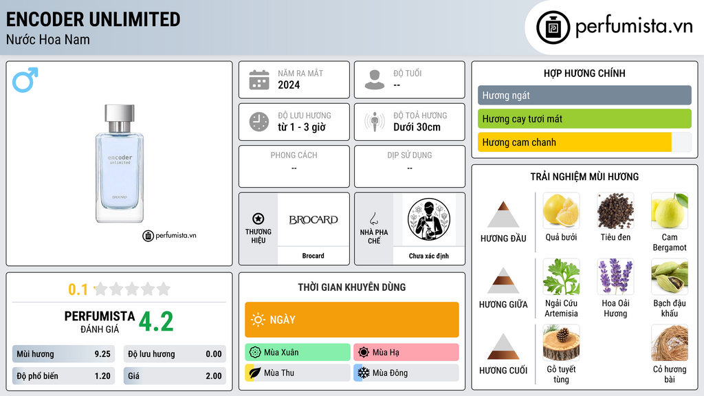Click the Chưa xác định perfumer label
The width and height of the screenshot is (704, 396).
tap(429, 256)
